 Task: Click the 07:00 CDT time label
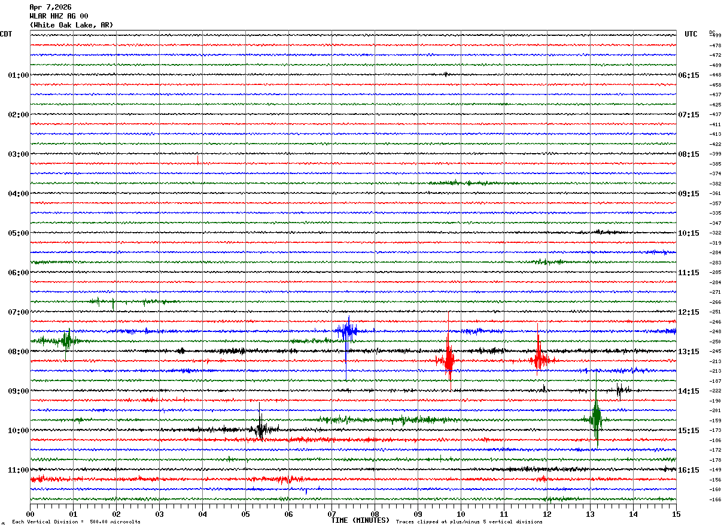pos(18,312)
